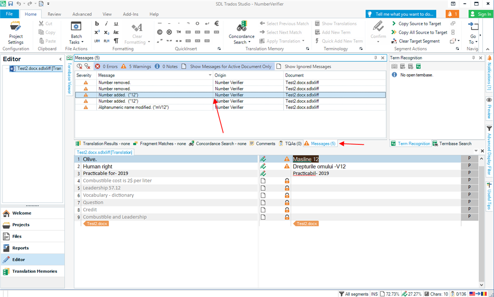The image size is (494, 297).
Task: Click warning icon beside Drepturile omului -V12
Action: (287, 167)
